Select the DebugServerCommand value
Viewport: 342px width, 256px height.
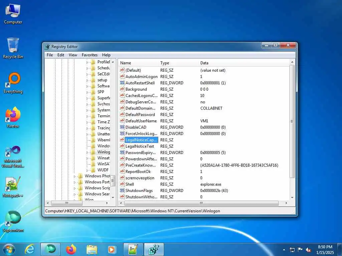(x=141, y=102)
